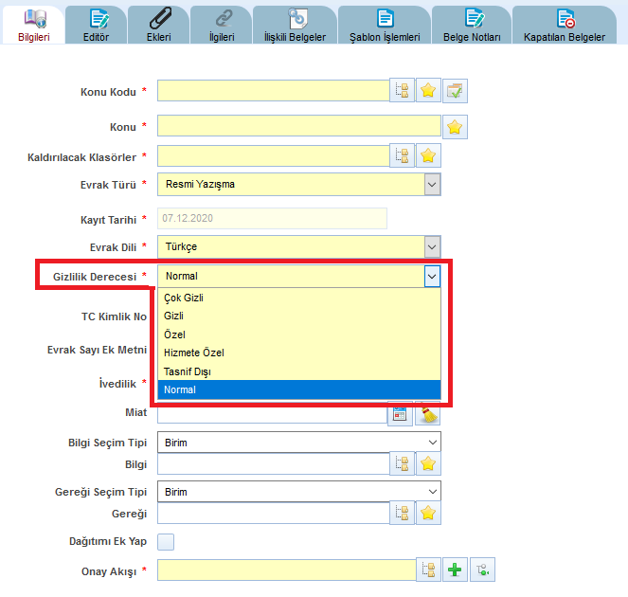628x597 pixels.
Task: Clear Miat date with broom icon
Action: 428,414
